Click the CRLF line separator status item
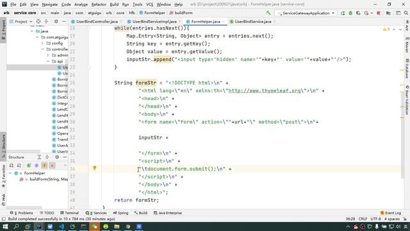Image resolution: width=410 pixels, height=231 pixels. [363, 219]
